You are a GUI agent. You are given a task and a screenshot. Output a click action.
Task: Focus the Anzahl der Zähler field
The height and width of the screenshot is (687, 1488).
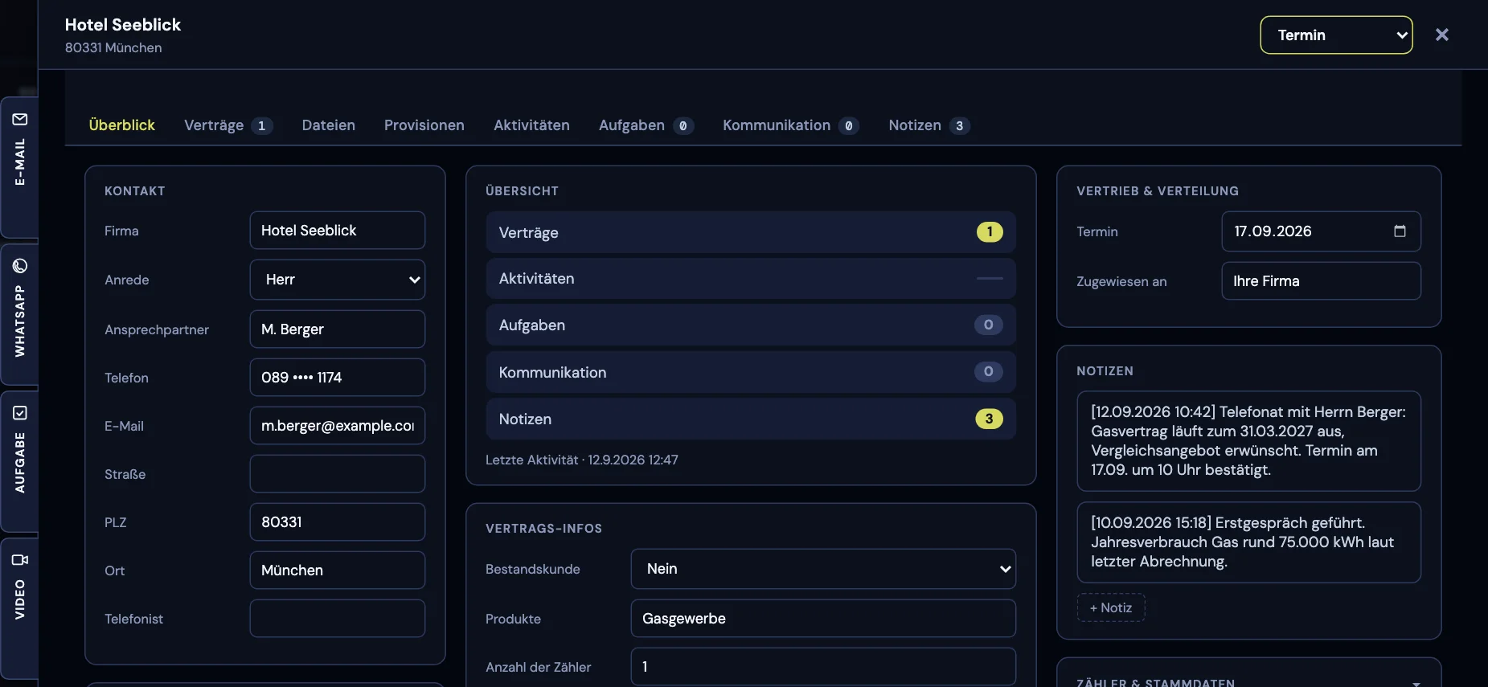coord(823,667)
